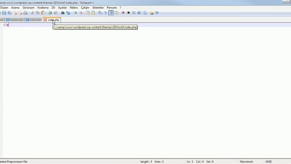Click the Zoom In icon
The height and width of the screenshot is (164, 291).
(x=75, y=13)
